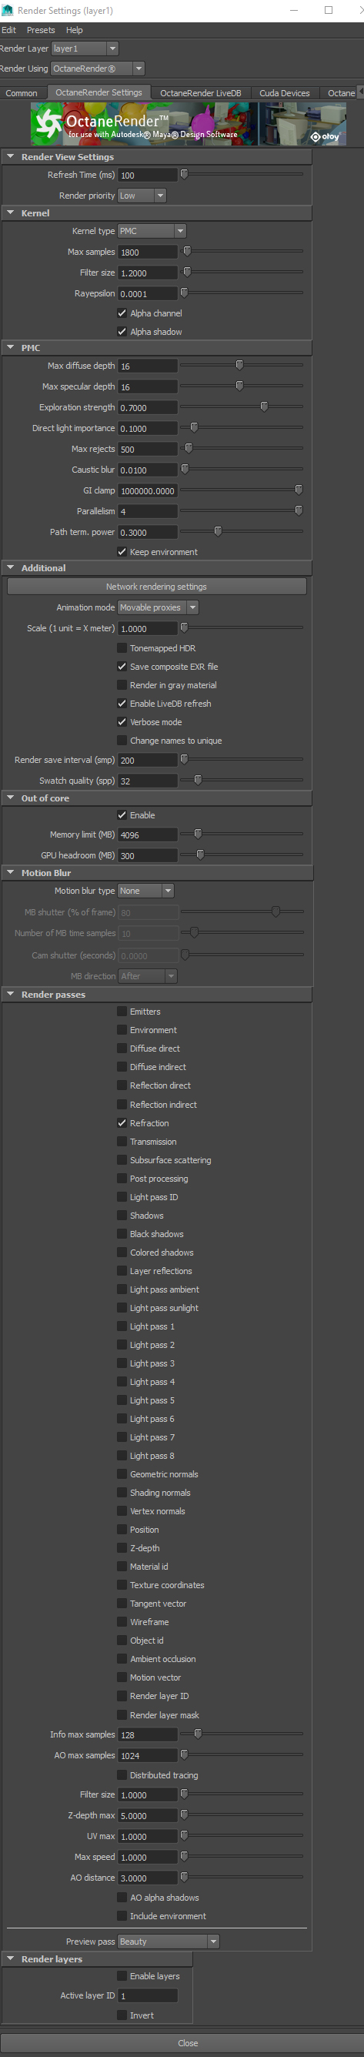Open the Render Layer dropdown

[x=85, y=48]
